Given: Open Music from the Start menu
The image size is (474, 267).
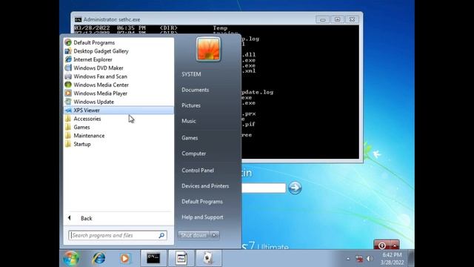Looking at the screenshot, I should click(189, 121).
